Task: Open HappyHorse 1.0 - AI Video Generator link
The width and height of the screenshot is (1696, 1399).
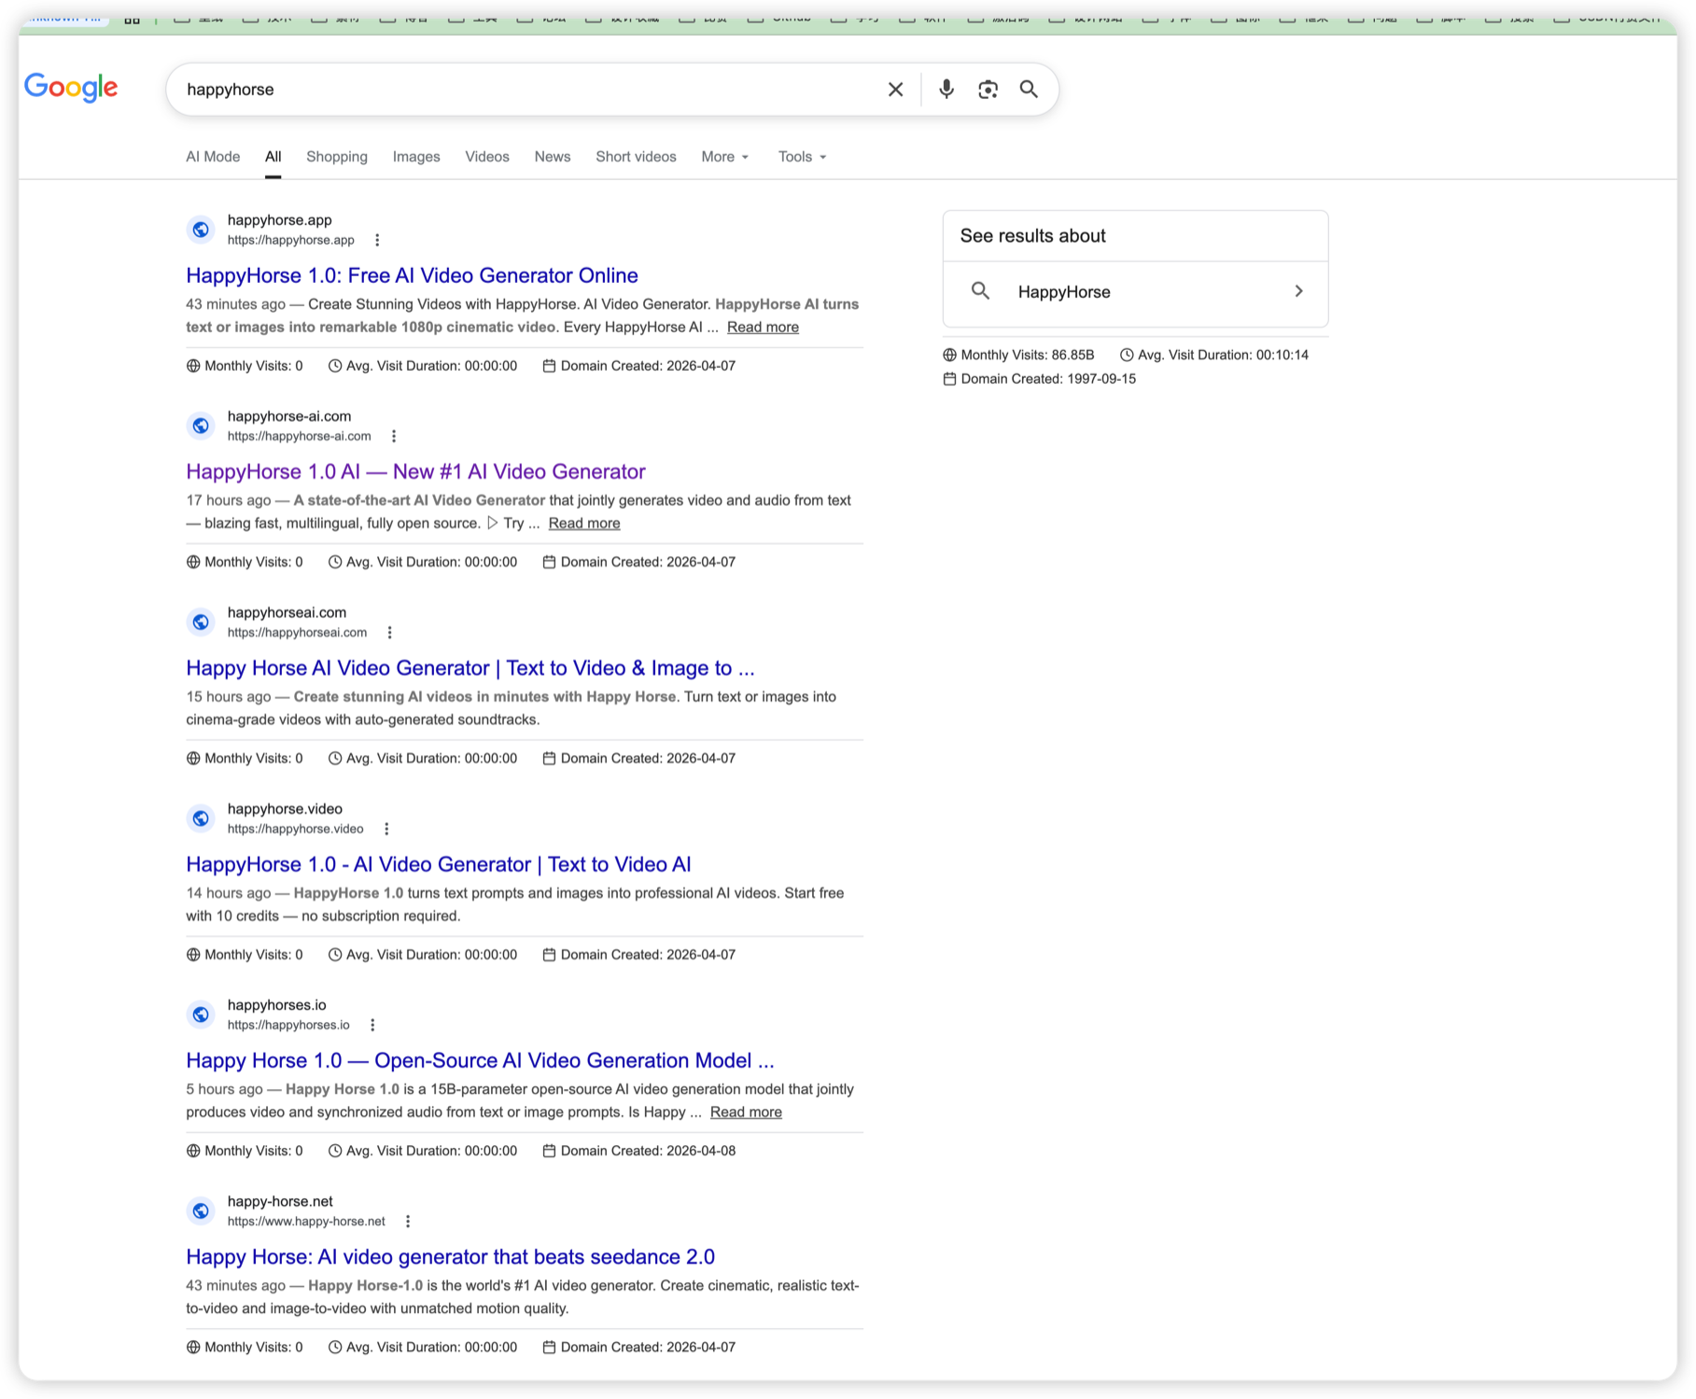Action: pos(439,864)
